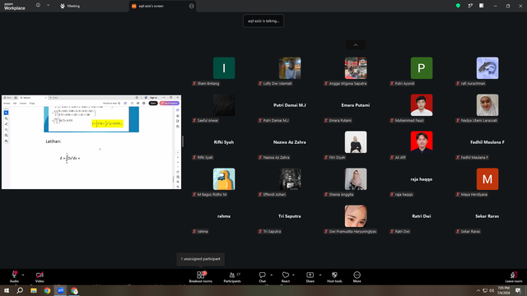The width and height of the screenshot is (527, 296).
Task: Click the zoom tool in shared PDF sidebar
Action: click(x=6, y=118)
